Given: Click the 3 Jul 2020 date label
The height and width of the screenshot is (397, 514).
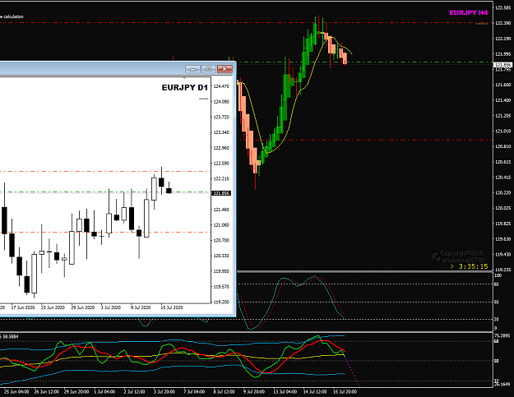Looking at the screenshot, I should 111,307.
